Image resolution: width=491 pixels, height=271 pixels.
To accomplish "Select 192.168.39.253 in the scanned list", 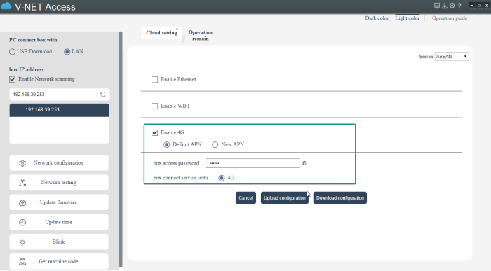I will point(59,110).
